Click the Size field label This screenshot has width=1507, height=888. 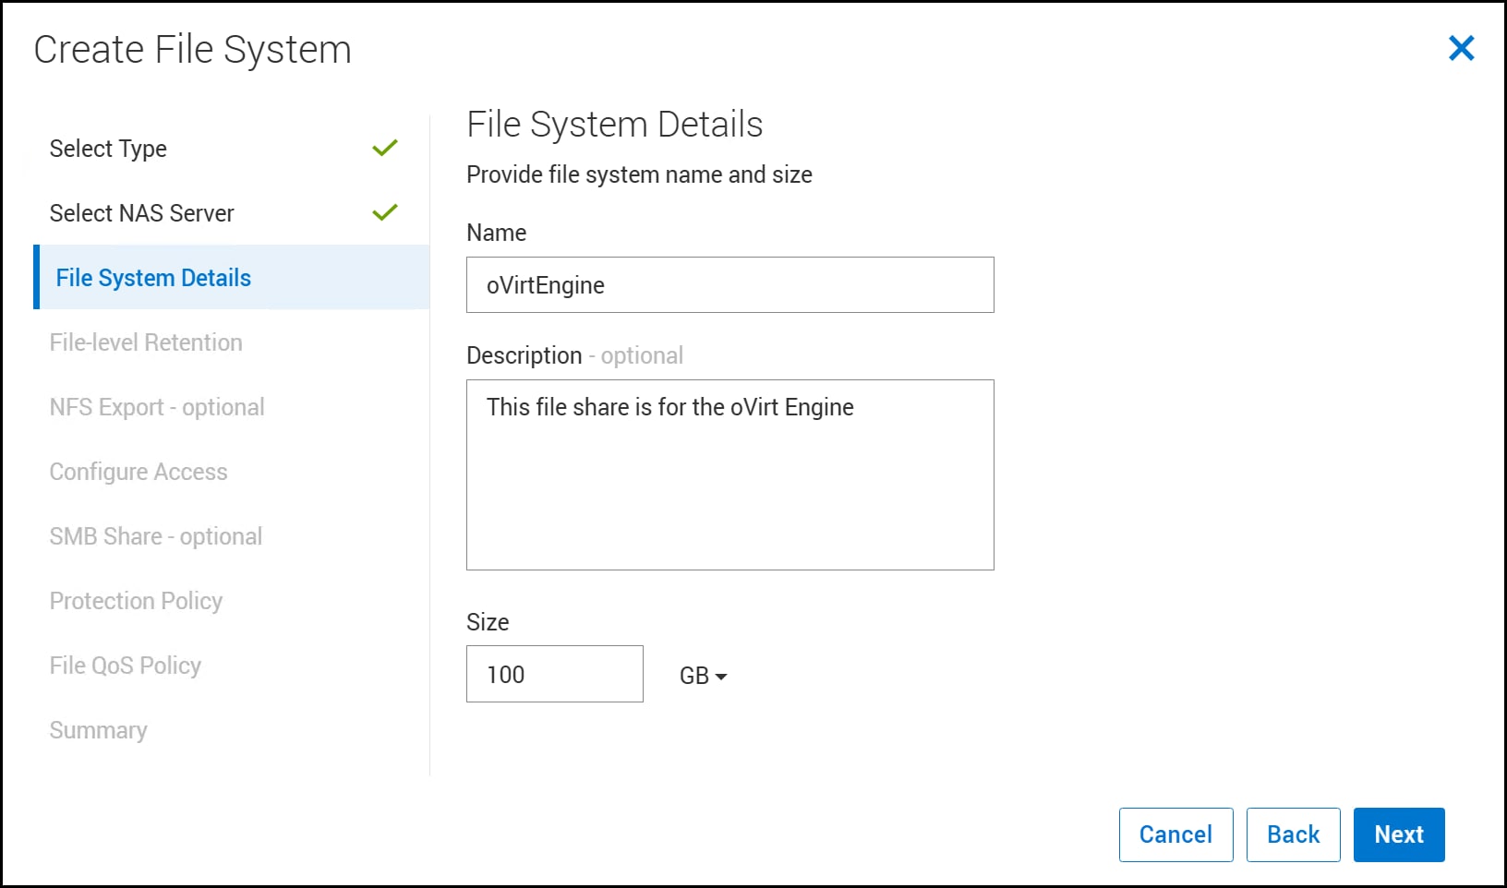pyautogui.click(x=488, y=622)
